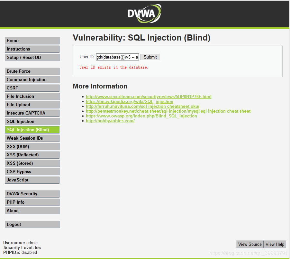The height and width of the screenshot is (259, 290).
Task: Open the securiteam.com security reviews link
Action: 149,97
